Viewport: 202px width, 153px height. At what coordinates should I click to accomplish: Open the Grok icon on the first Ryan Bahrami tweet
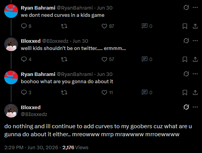tap(186, 7)
